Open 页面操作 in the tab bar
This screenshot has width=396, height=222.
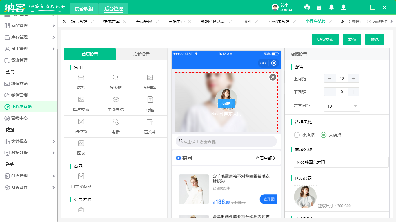377,21
